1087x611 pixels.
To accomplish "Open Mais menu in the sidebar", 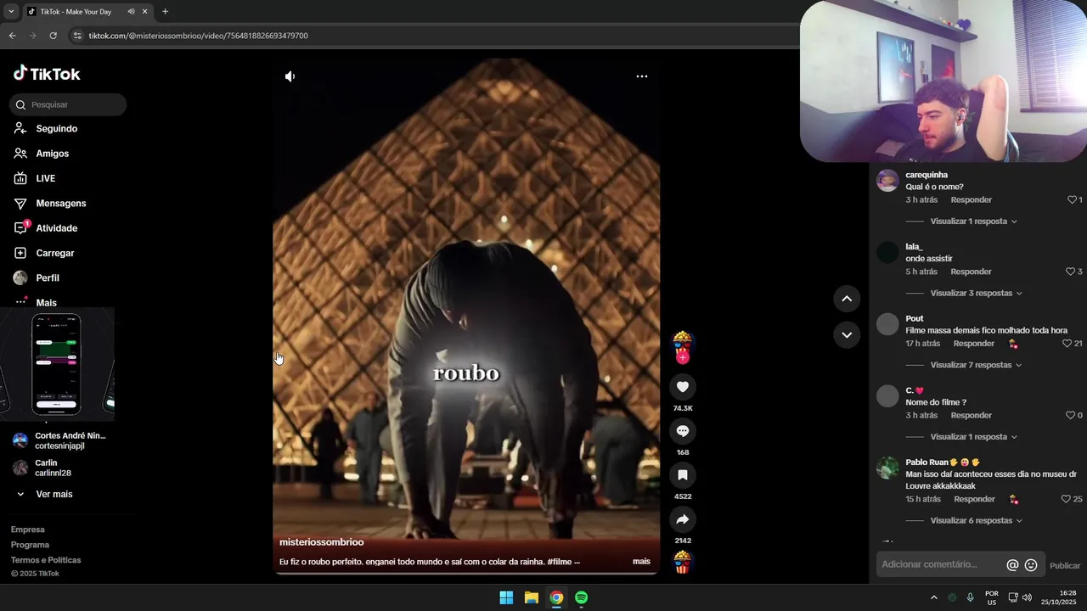I will (x=46, y=302).
